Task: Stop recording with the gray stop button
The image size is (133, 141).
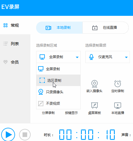Action: point(25,135)
